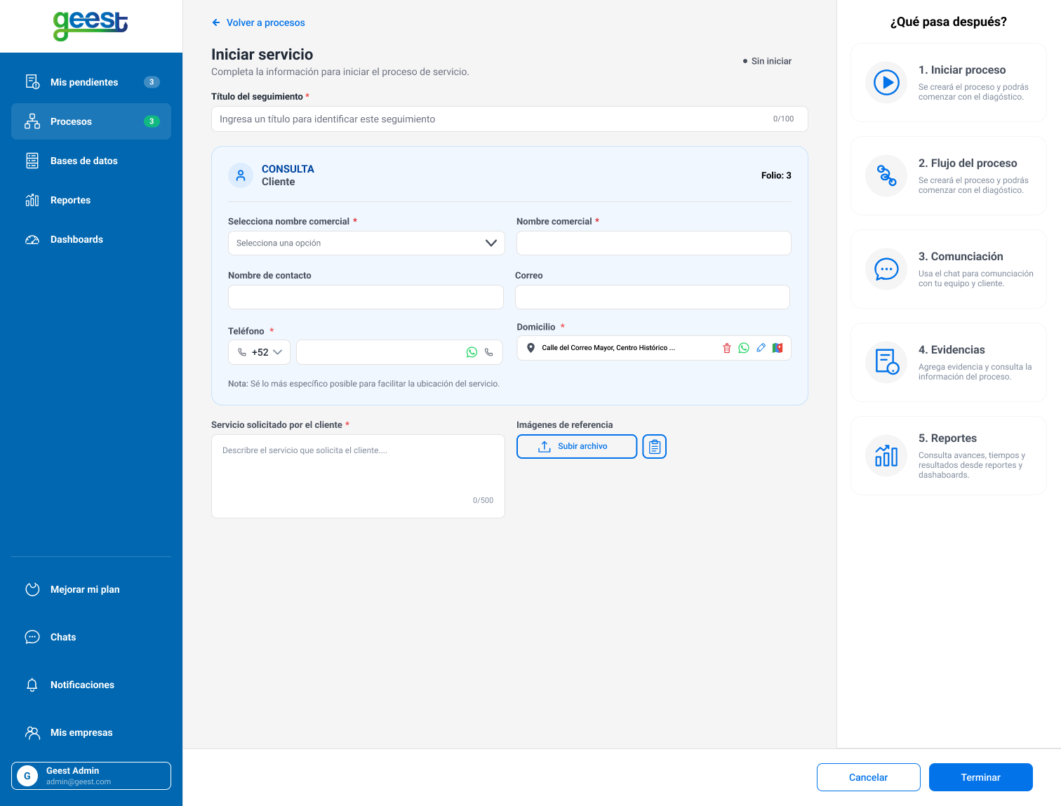Click the Reportes chart icon in sidebar
The height and width of the screenshot is (806, 1061).
(32, 200)
